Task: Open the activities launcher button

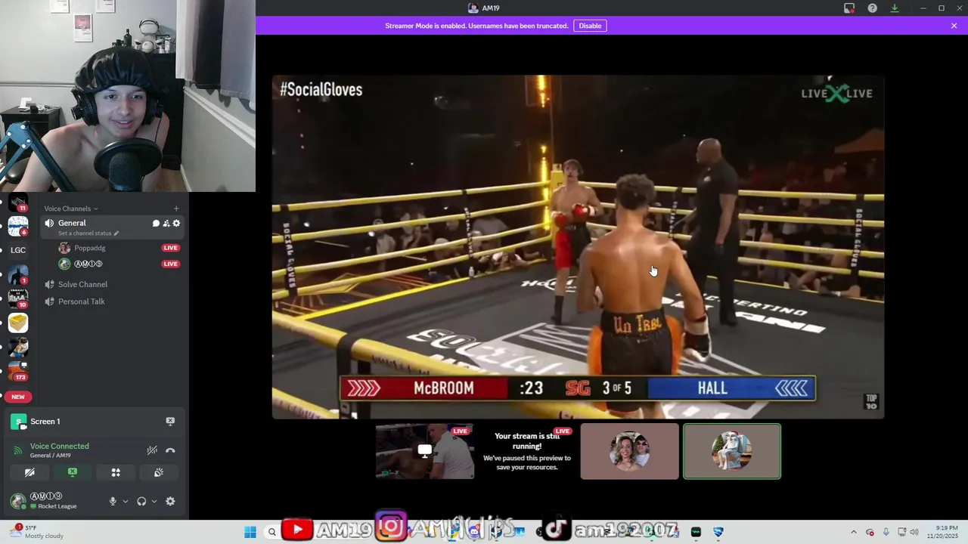Action: pos(116,472)
